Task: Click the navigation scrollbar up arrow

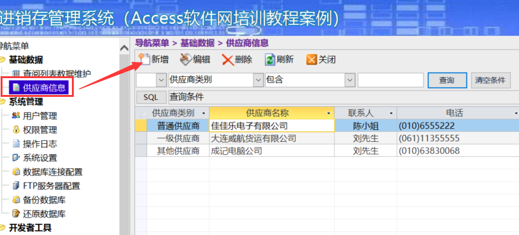Action: pyautogui.click(x=124, y=48)
